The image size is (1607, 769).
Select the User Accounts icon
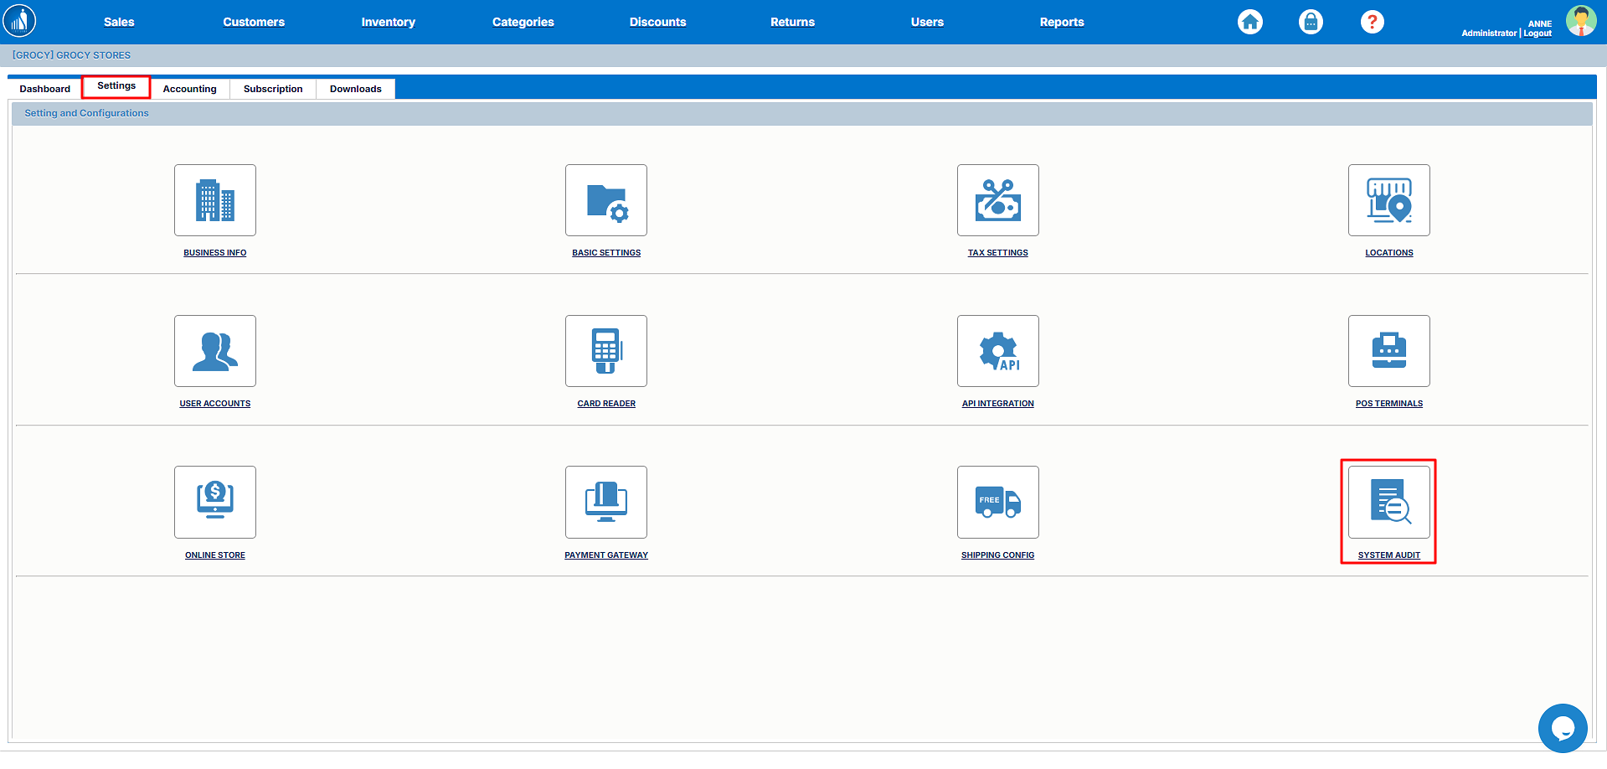click(215, 351)
